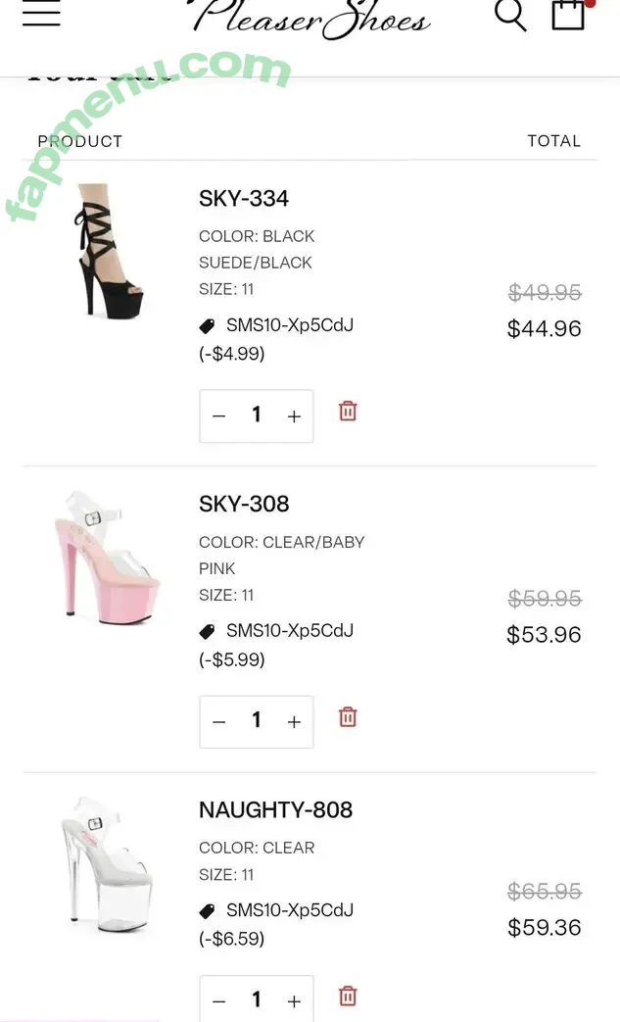Screen dimensions: 620x1022
Task: Increase SKY-334 quantity with plus
Action: (294, 416)
